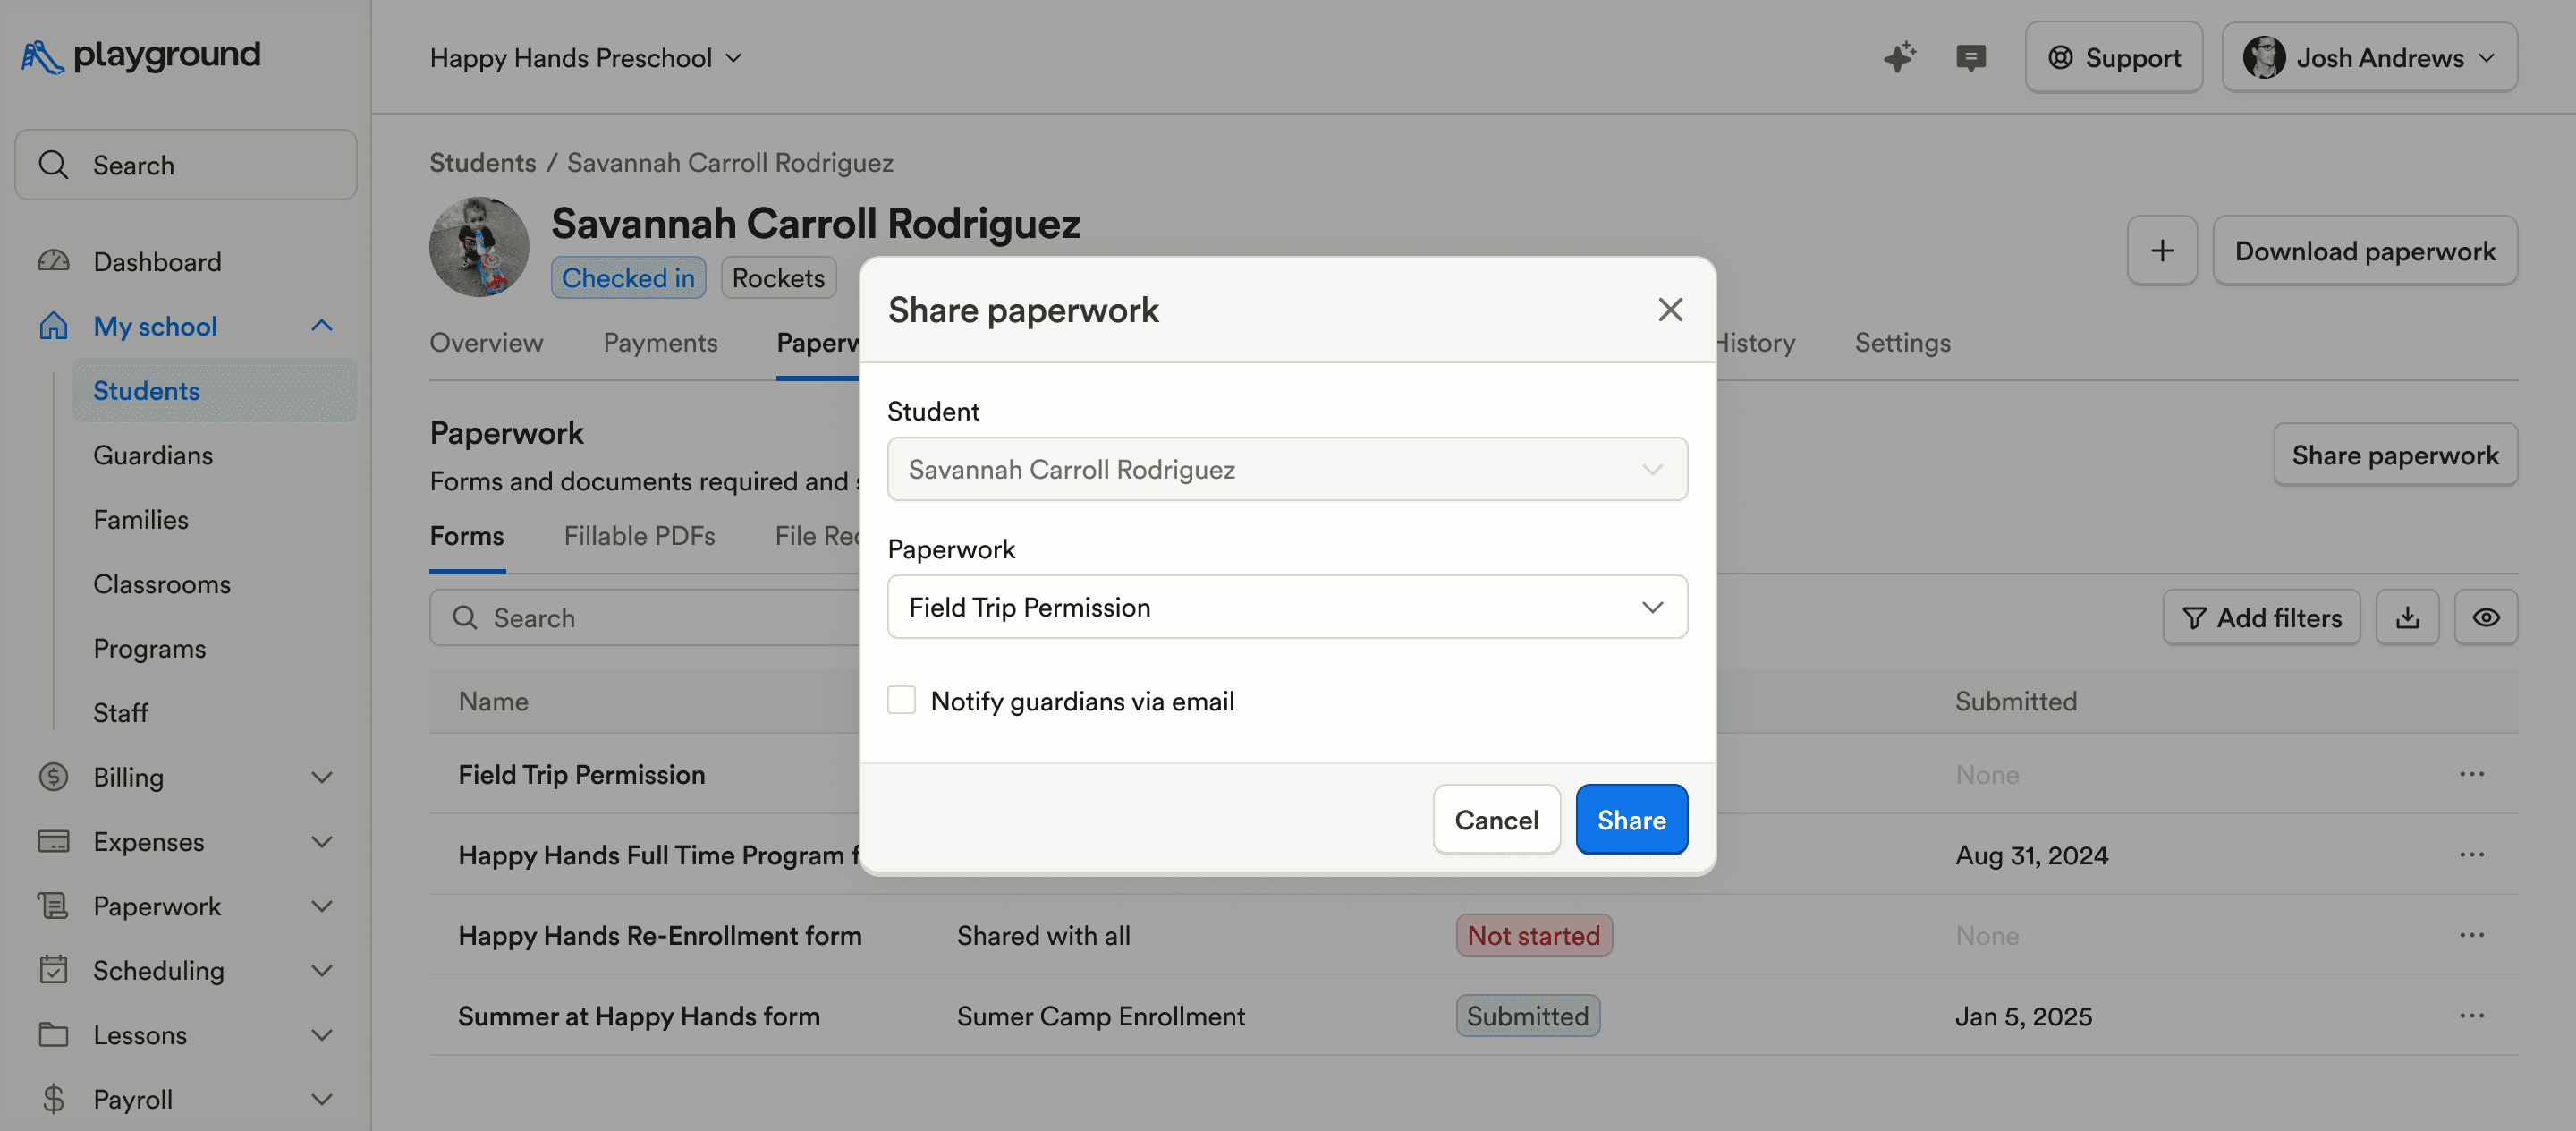Open Dashboard from the sidebar
The image size is (2576, 1131).
(x=157, y=262)
